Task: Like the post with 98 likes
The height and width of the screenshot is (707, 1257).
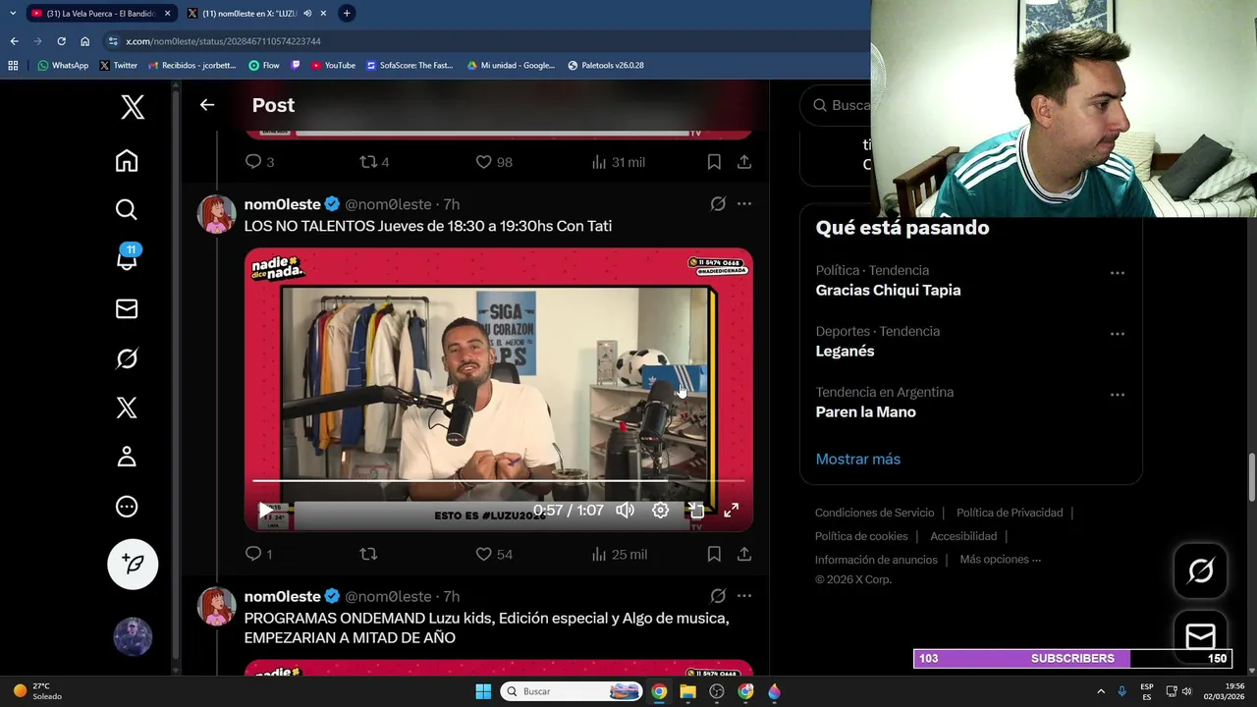Action: (x=494, y=162)
